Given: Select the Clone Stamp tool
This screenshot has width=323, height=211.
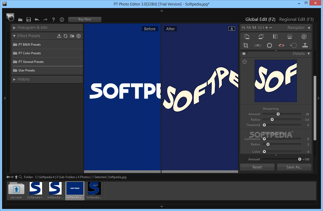Looking at the screenshot, I should click(305, 45).
